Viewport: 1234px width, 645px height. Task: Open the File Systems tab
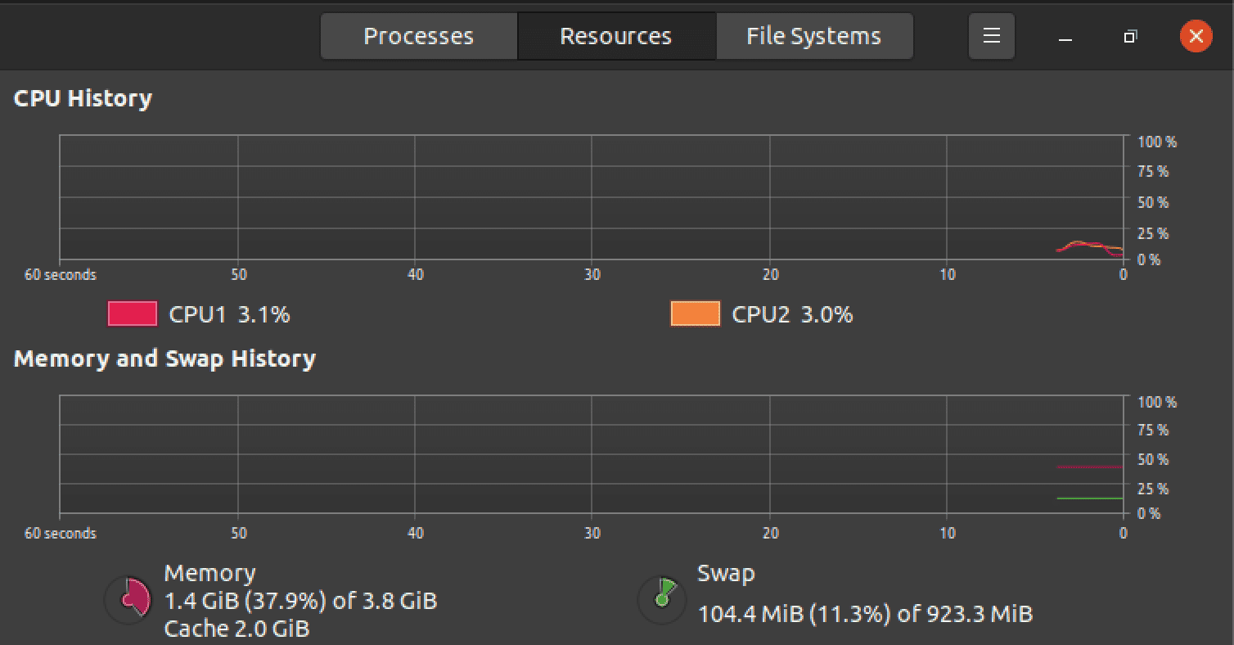[814, 36]
